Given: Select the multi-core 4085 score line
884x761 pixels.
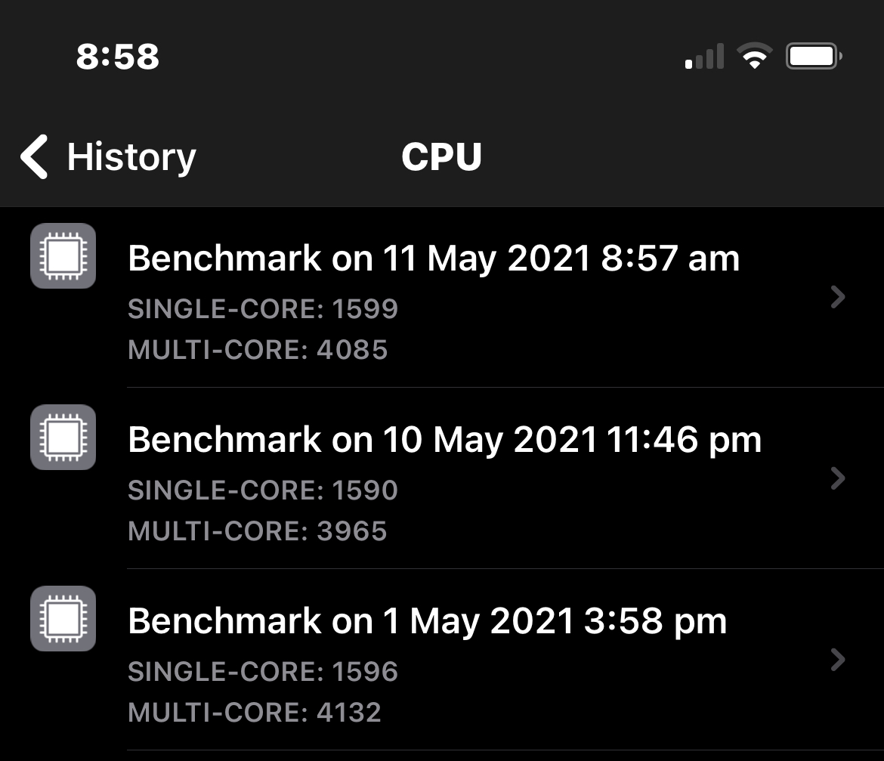Looking at the screenshot, I should point(258,350).
